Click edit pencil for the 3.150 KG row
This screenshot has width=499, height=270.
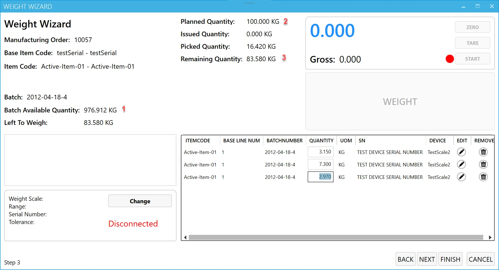pos(461,152)
